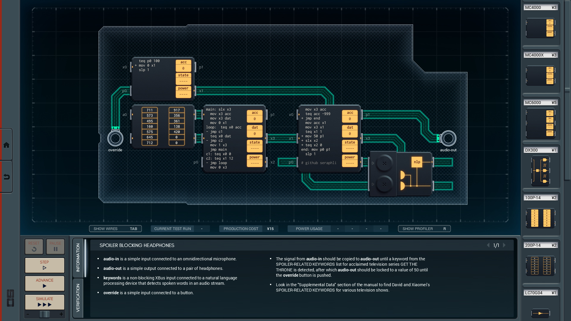
Task: Click the Simulate fast-forward button
Action: [x=45, y=302]
